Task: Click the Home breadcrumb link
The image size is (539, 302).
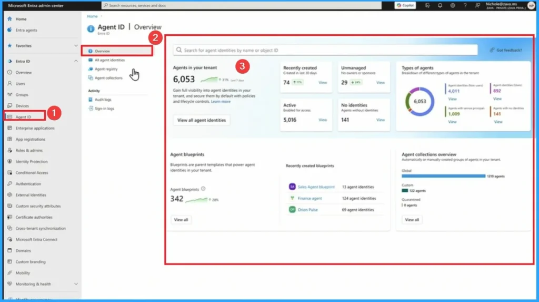Action: click(92, 16)
